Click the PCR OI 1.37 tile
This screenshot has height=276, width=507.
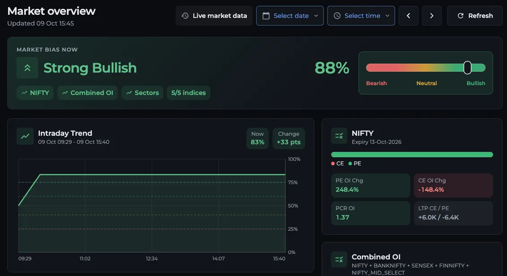click(x=371, y=213)
